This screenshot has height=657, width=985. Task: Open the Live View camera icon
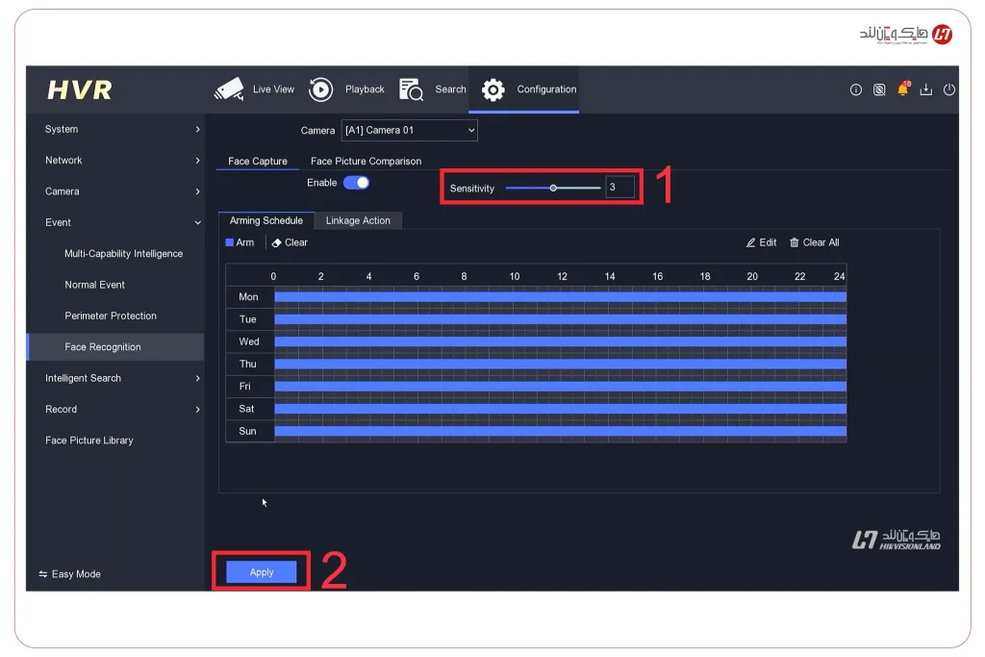pyautogui.click(x=229, y=88)
